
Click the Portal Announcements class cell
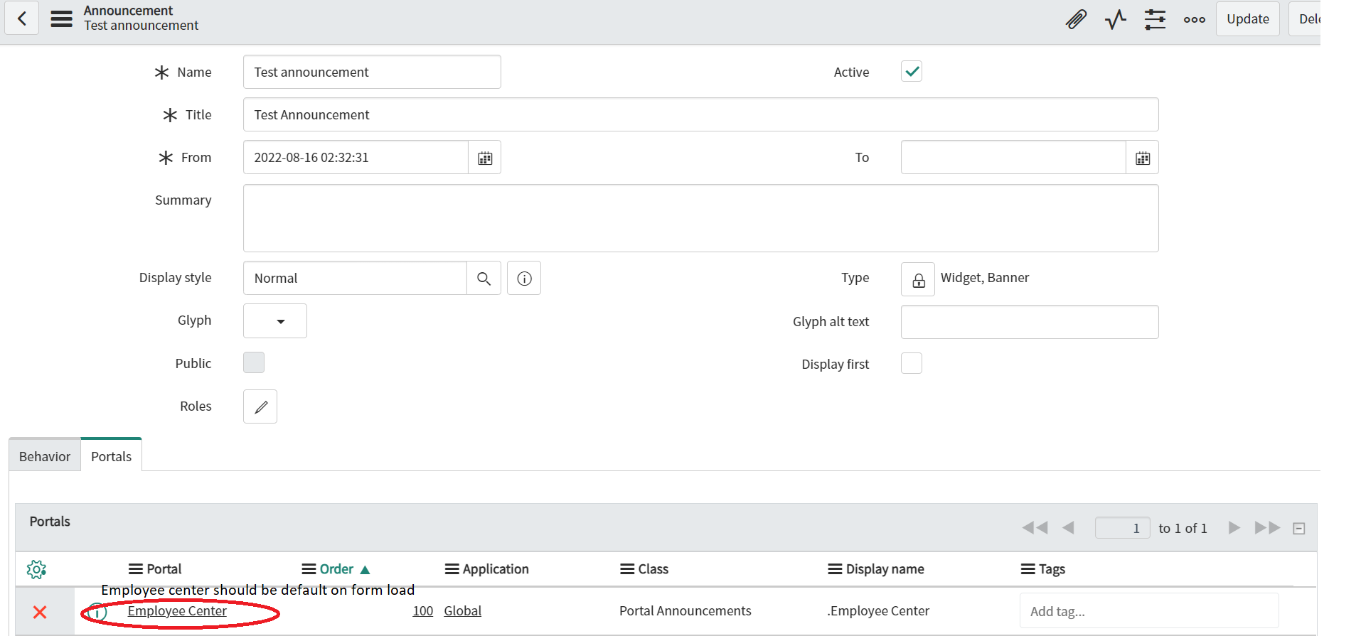[x=685, y=611]
